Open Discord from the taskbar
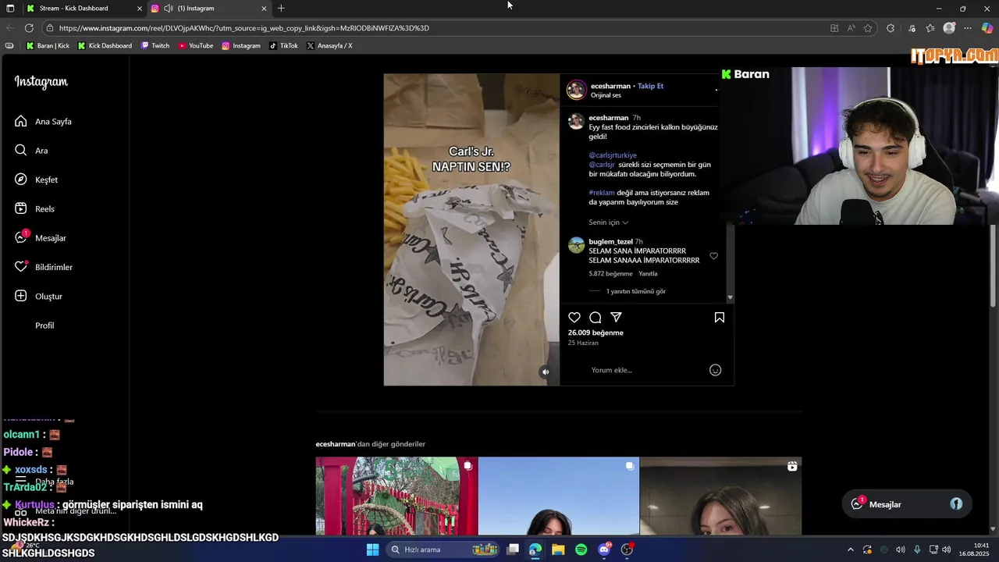999x562 pixels. [x=604, y=550]
